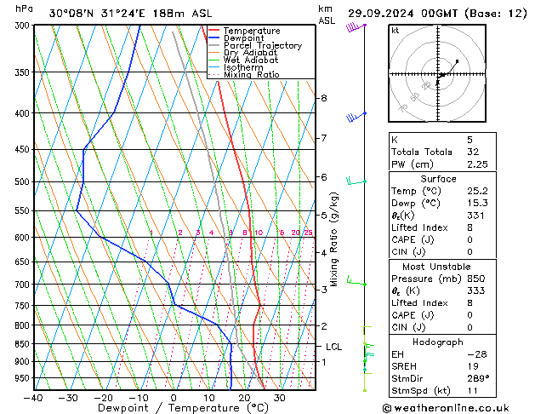Click the 'Dry Adiabat' legend label

pos(250,53)
